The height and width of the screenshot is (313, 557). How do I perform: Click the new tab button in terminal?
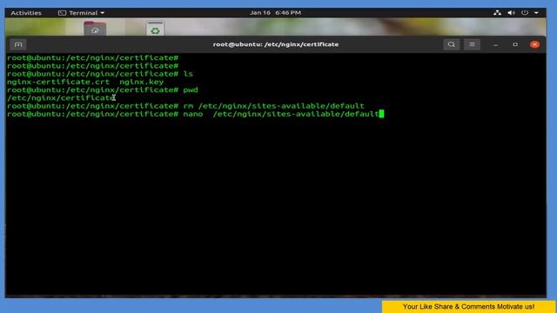click(18, 44)
